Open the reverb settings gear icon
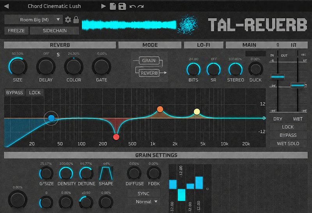 point(68,20)
